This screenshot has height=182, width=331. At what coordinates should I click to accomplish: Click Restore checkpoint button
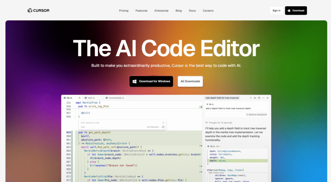click(256, 115)
